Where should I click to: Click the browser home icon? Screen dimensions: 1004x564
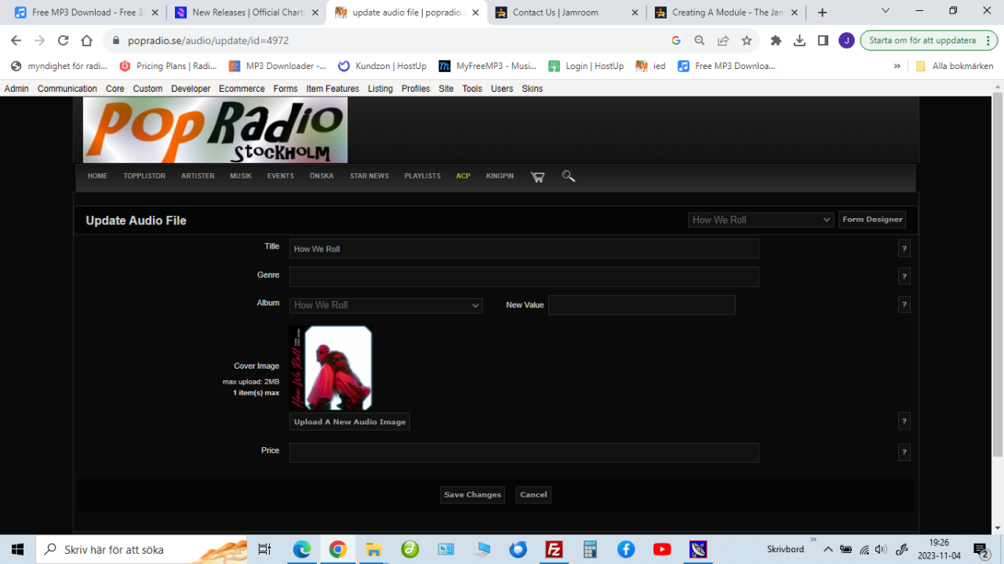(x=87, y=41)
